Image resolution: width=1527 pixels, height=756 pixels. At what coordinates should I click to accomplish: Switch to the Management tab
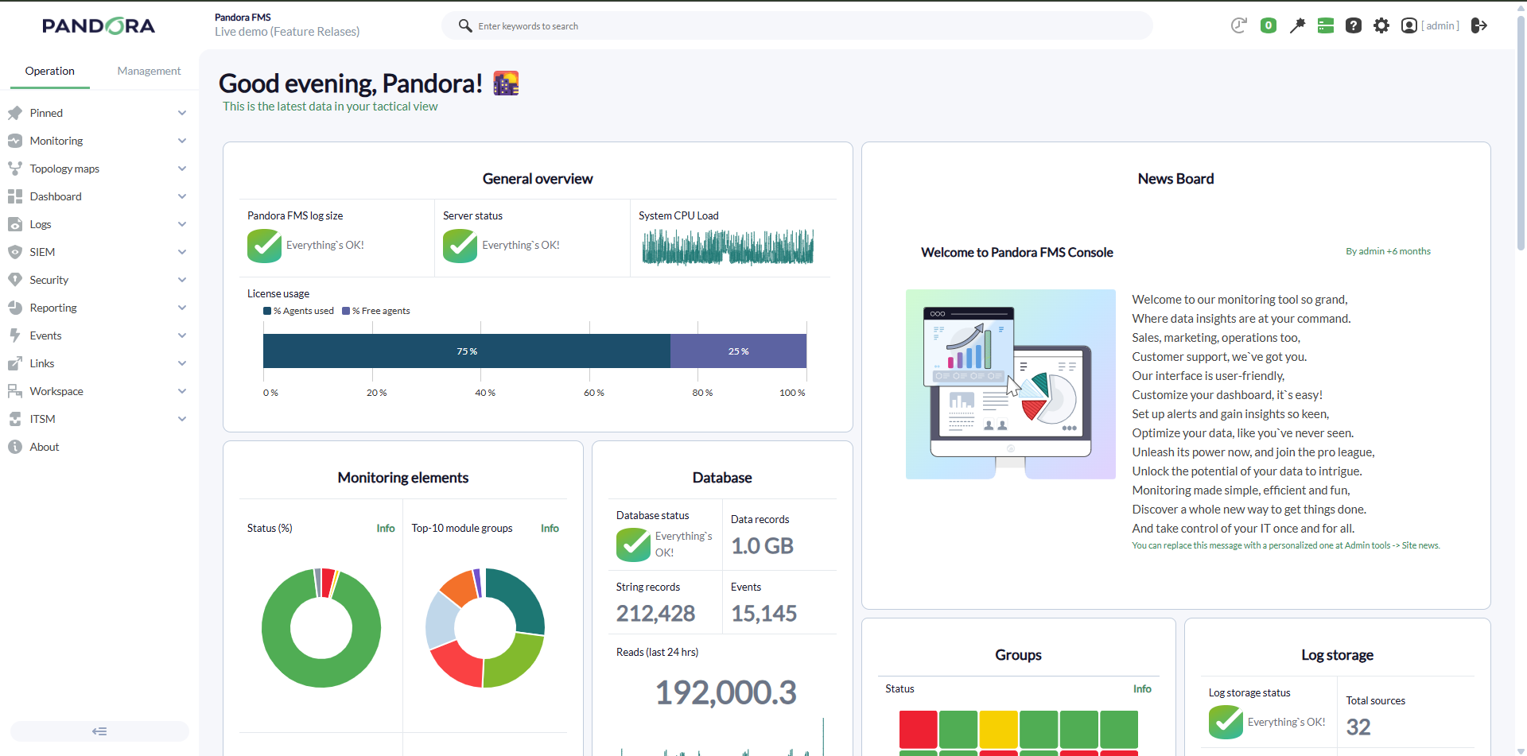[149, 71]
